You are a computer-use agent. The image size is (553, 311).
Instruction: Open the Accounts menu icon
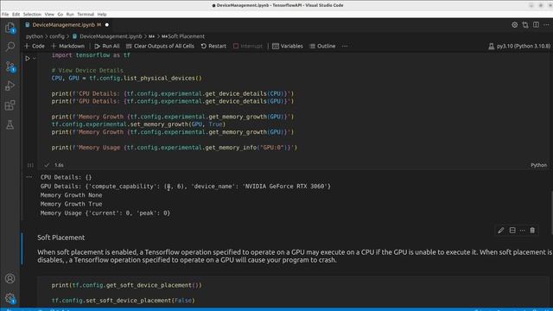coord(10,278)
